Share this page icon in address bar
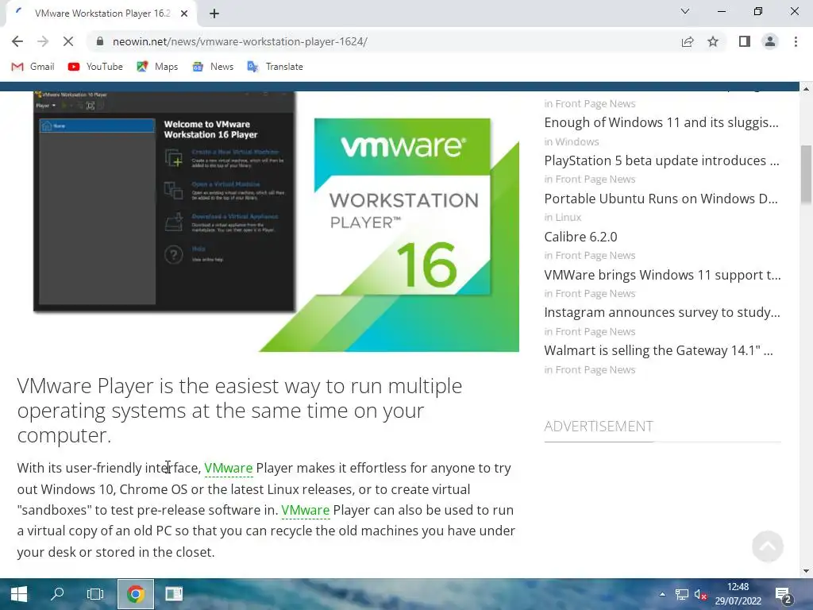Viewport: 813px width, 610px height. click(x=688, y=41)
